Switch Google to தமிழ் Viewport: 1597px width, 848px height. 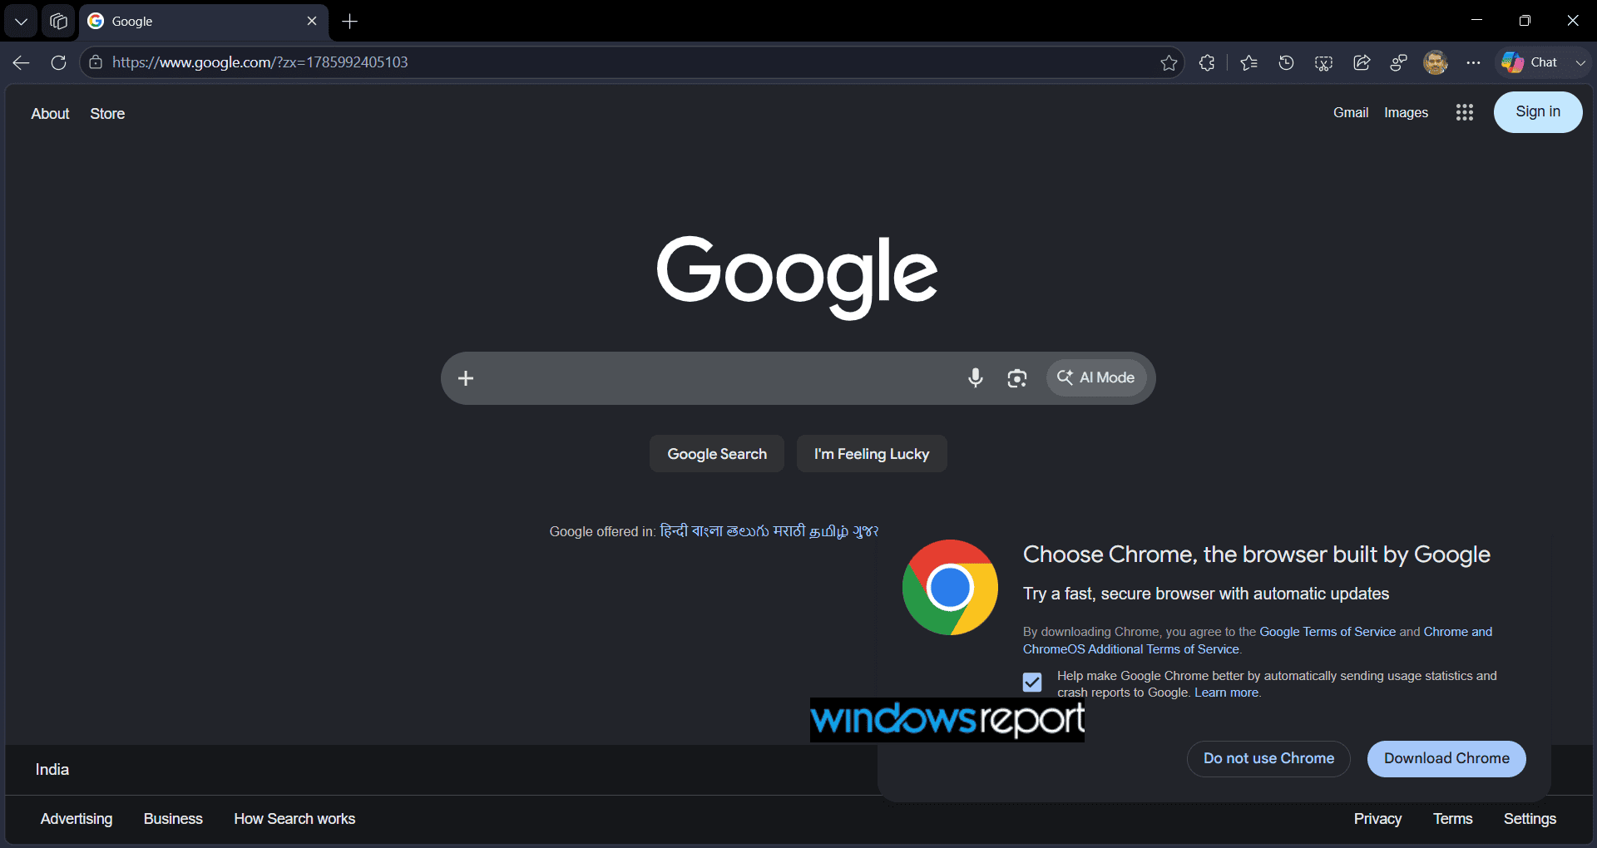[x=829, y=530]
